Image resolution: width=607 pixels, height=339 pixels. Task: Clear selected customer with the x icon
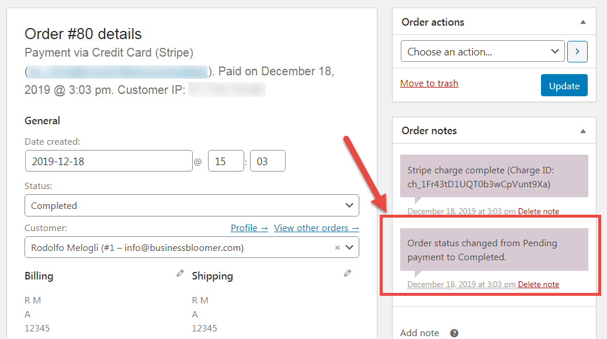[x=337, y=247]
